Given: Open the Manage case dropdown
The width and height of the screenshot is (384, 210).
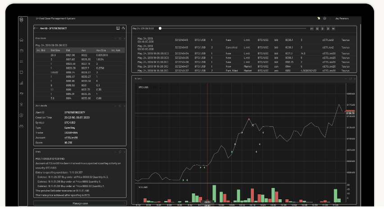Looking at the screenshot, I should point(80,203).
